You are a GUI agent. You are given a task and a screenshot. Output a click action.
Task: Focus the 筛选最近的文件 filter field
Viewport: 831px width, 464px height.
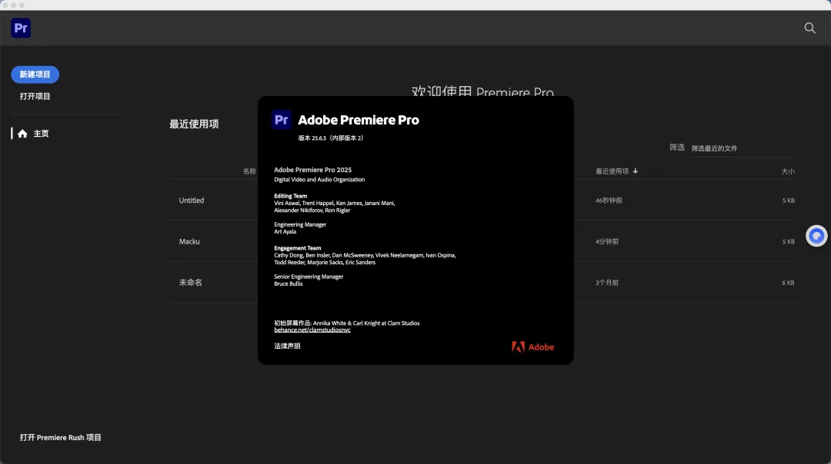[739, 148]
